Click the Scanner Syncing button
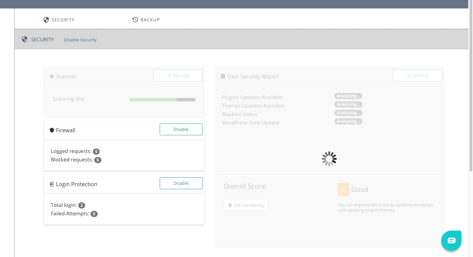Viewport: 473px width, 257px height. (x=178, y=76)
